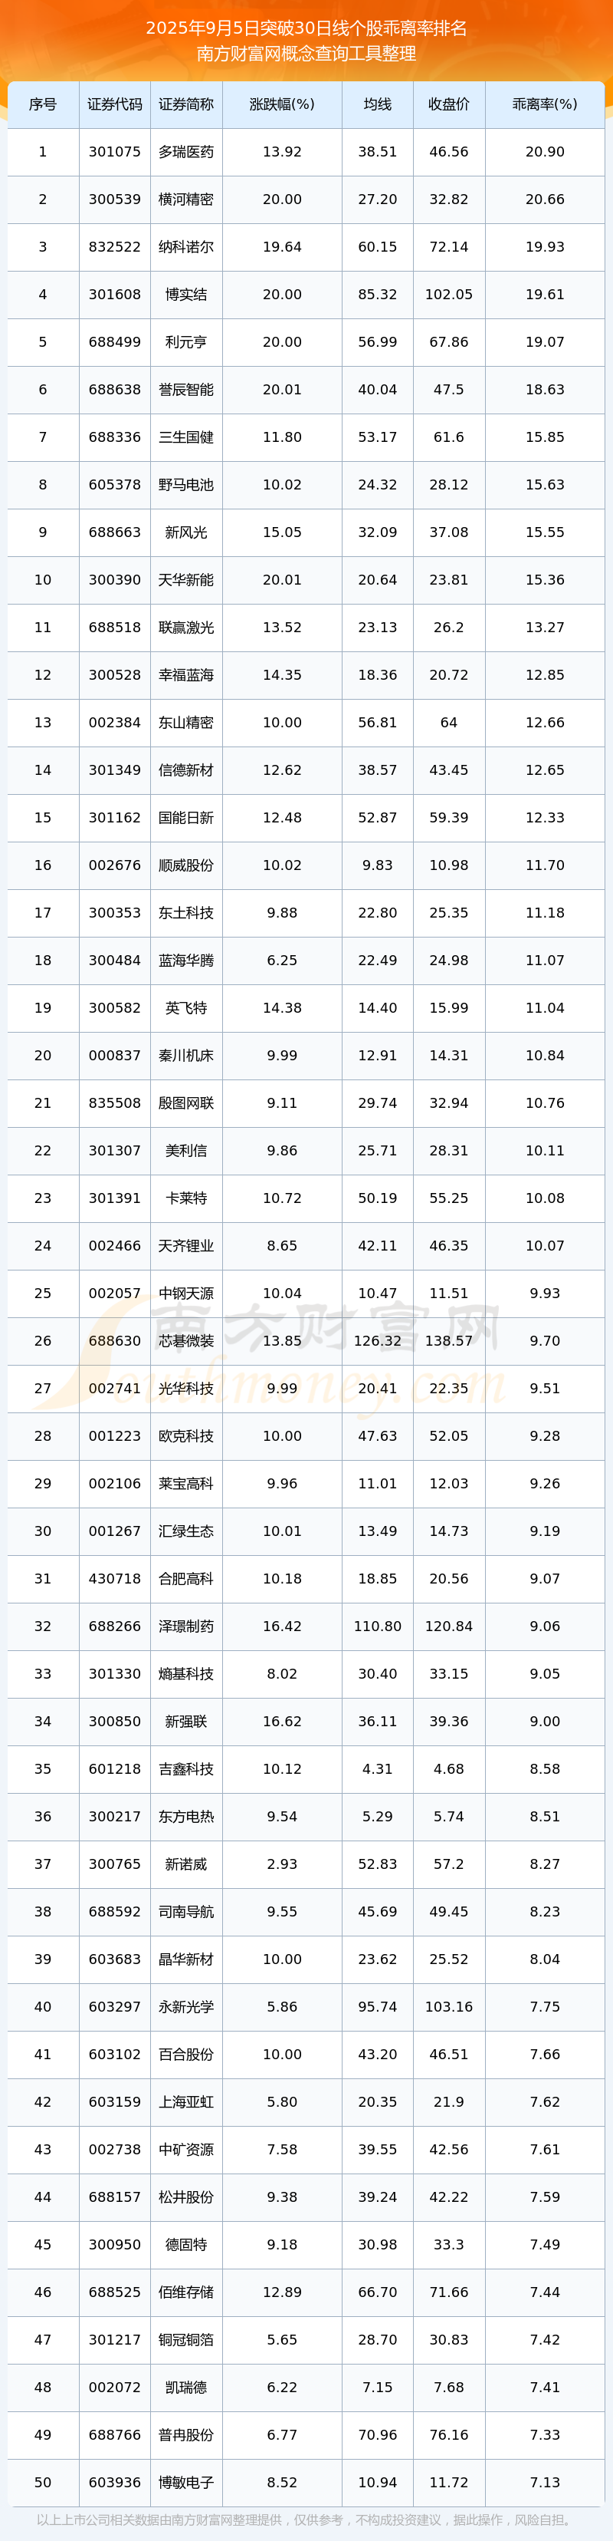The height and width of the screenshot is (2541, 613).
Task: Click stock name 新诺威
Action: point(186,1864)
